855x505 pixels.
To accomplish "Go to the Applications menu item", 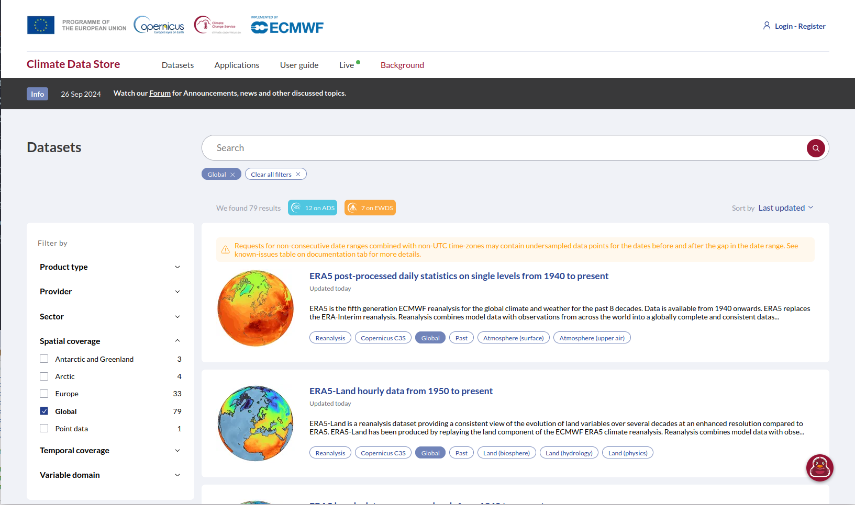I will point(237,65).
